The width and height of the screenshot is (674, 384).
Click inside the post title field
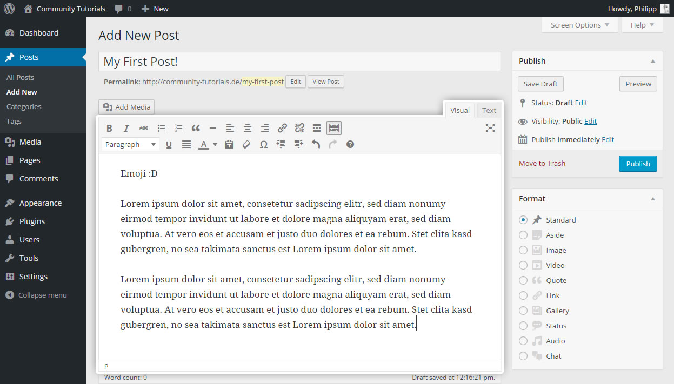tap(299, 61)
